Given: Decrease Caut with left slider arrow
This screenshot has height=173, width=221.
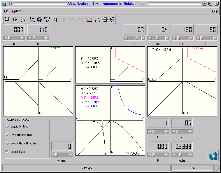Looking at the screenshot, I should [x=174, y=38].
